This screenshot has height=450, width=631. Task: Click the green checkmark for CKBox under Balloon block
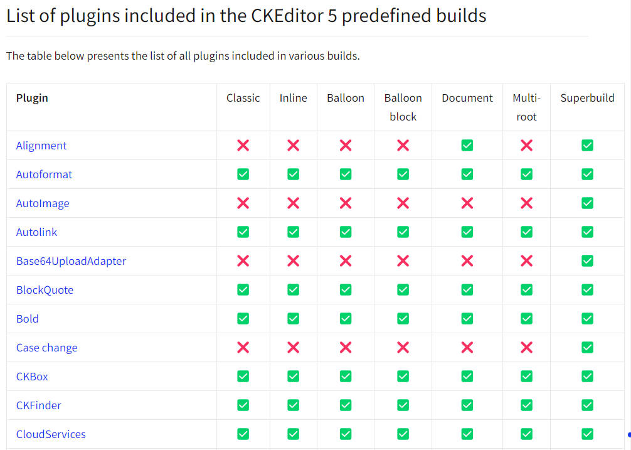click(403, 377)
